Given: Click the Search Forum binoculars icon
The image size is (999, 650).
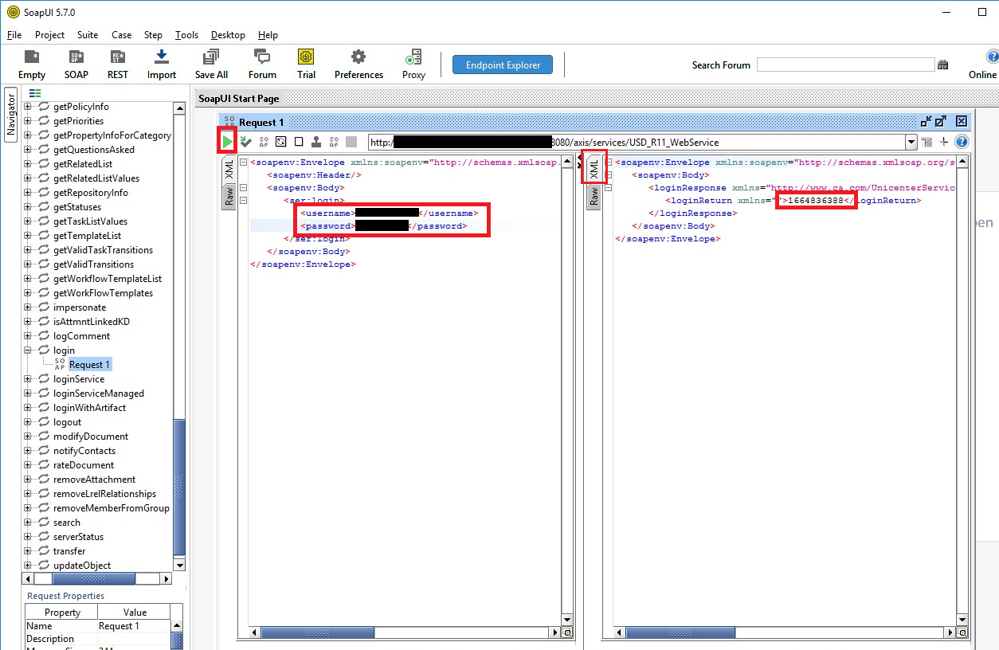Looking at the screenshot, I should pos(943,65).
